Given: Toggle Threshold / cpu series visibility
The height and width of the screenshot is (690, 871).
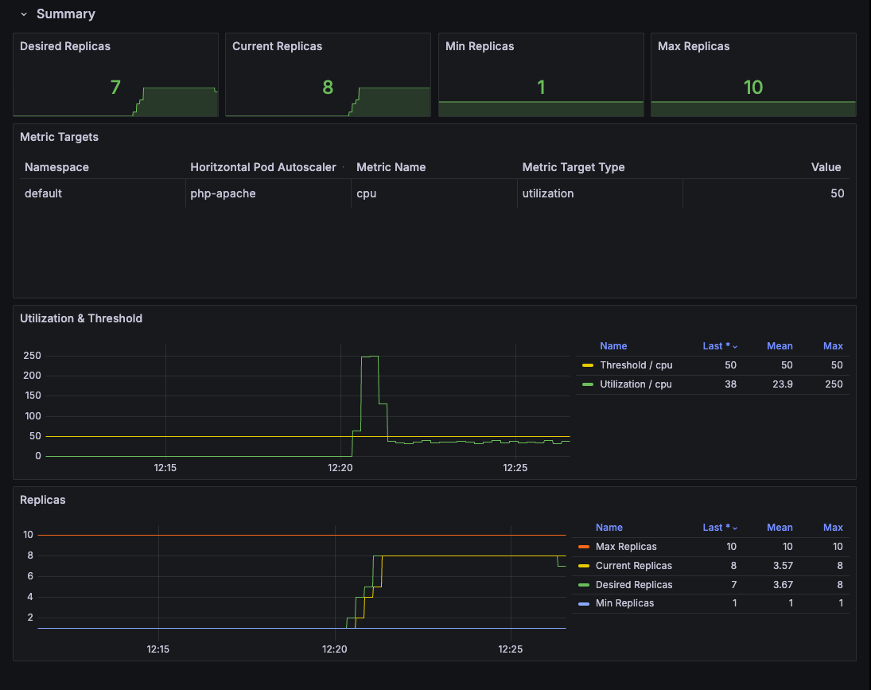Looking at the screenshot, I should pyautogui.click(x=636, y=365).
